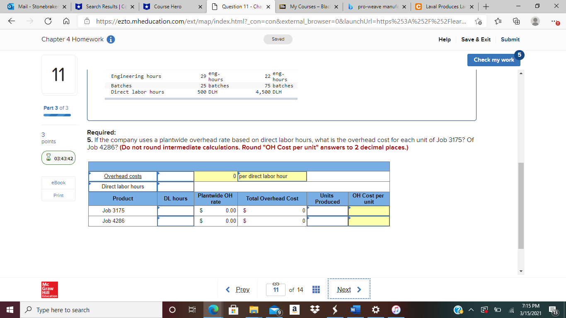The image size is (566, 318).
Task: Switch to My Courses Blackboard tab
Action: click(x=308, y=7)
